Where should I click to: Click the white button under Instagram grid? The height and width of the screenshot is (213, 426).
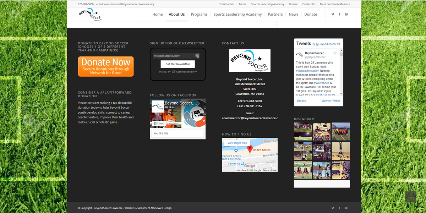point(322,184)
